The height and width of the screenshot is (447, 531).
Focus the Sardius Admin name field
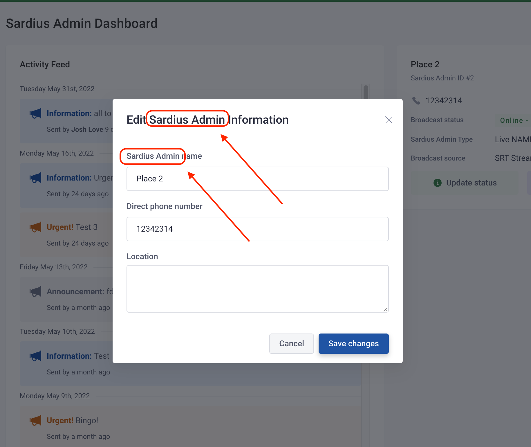(x=257, y=179)
